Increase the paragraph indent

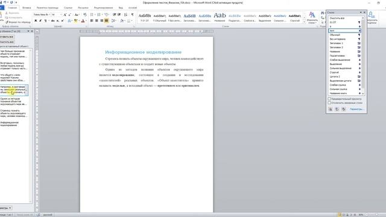point(119,14)
